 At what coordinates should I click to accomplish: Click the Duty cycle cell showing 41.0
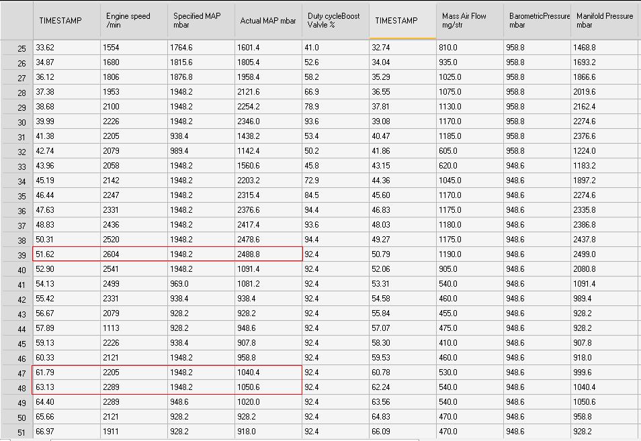click(x=335, y=48)
